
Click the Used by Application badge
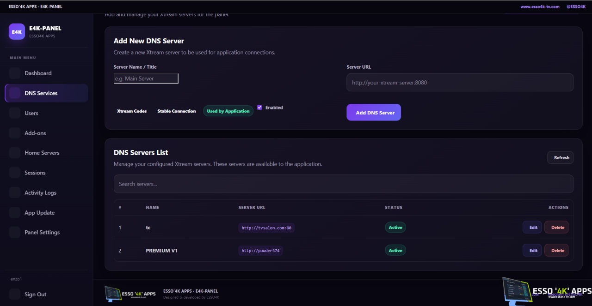[x=228, y=111]
